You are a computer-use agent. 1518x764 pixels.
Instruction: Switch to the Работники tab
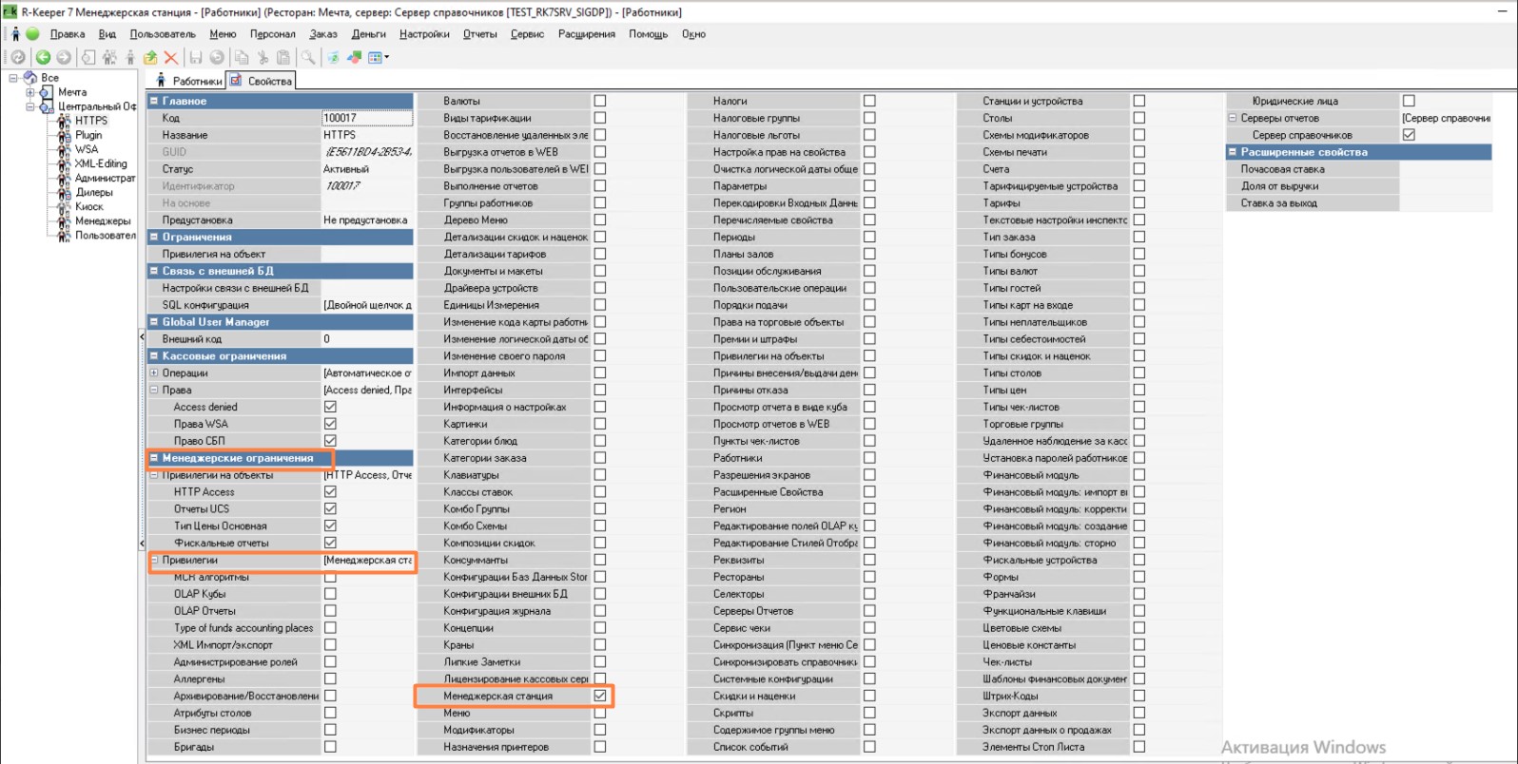click(189, 81)
